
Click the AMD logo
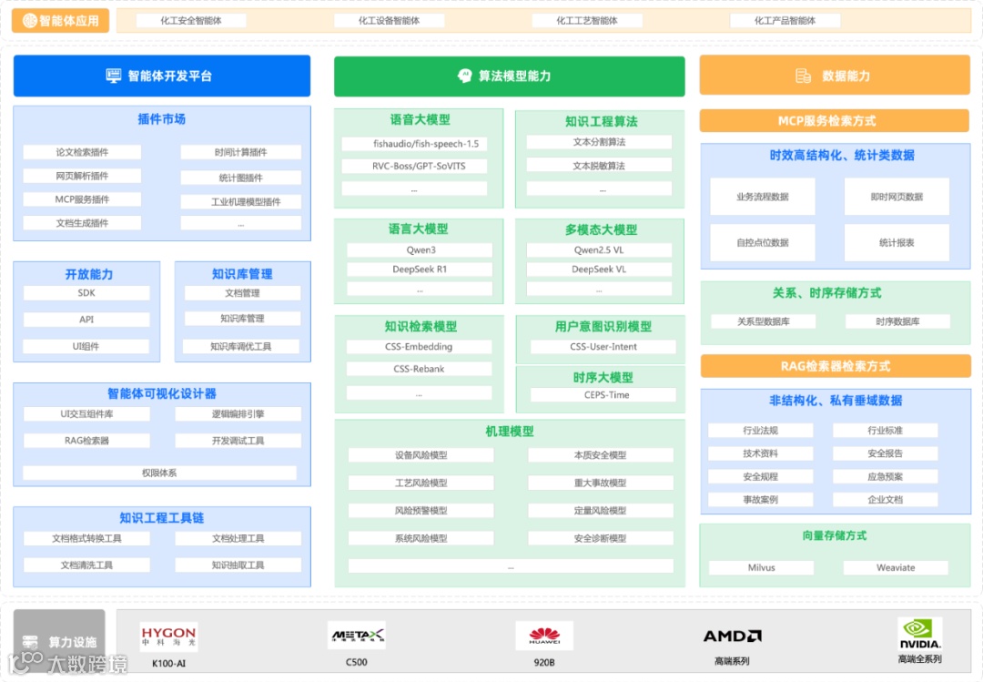coord(732,636)
